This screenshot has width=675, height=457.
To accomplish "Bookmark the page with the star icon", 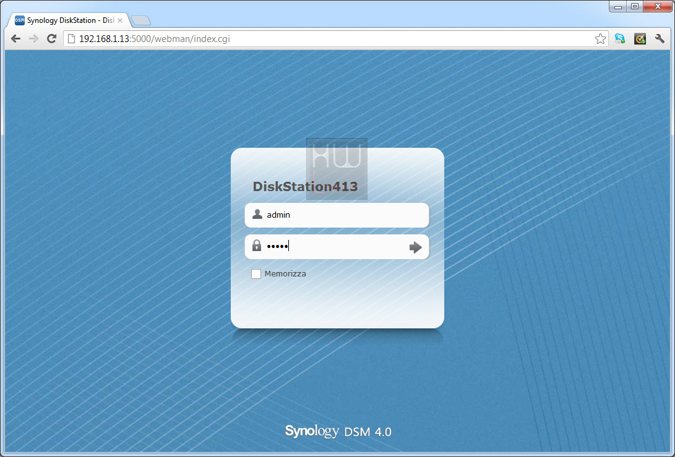I will point(600,39).
